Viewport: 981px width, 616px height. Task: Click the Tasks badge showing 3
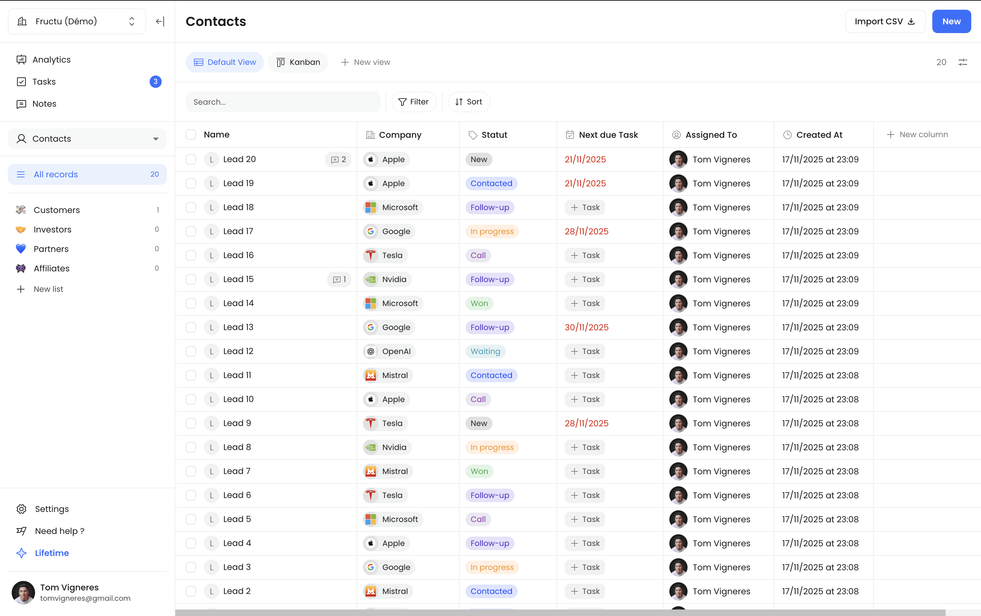point(155,82)
